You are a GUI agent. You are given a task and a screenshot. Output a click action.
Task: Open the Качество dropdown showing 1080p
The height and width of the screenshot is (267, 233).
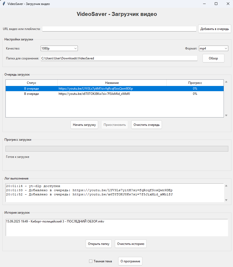59,48
